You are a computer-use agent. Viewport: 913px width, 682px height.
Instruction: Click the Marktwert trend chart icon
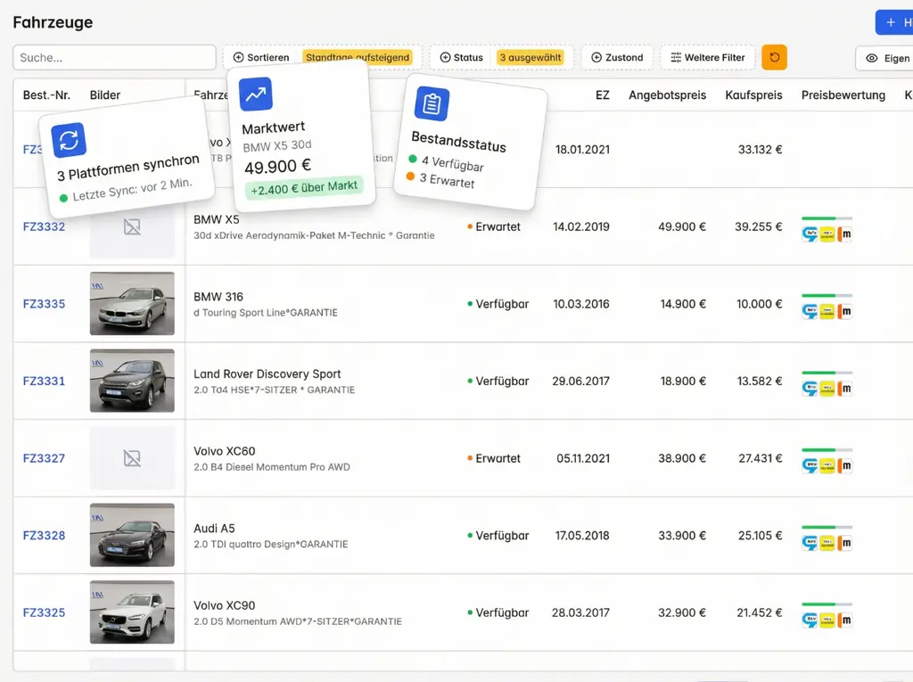[256, 94]
